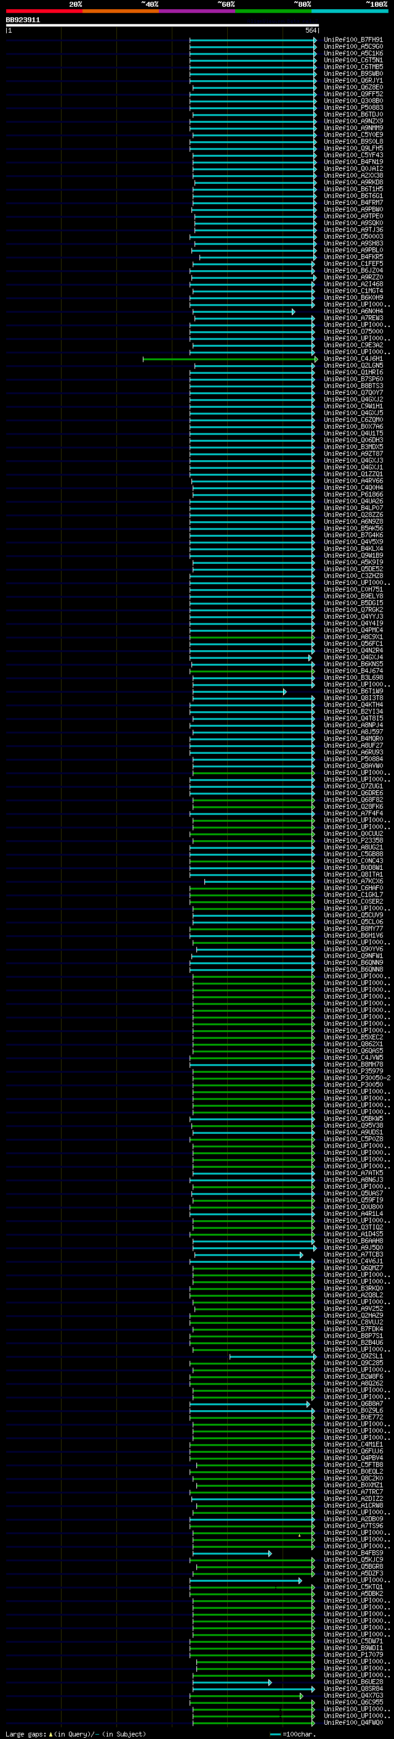This screenshot has width=394, height=1739.
Task: Select the UniRef100_A7KCX6 label
Action: tap(353, 882)
